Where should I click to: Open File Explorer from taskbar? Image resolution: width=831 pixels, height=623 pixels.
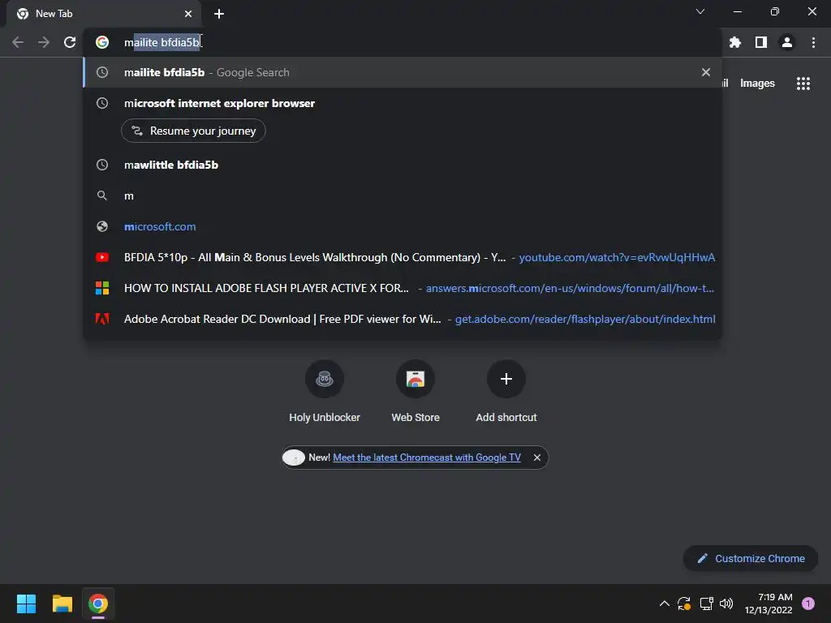[62, 604]
